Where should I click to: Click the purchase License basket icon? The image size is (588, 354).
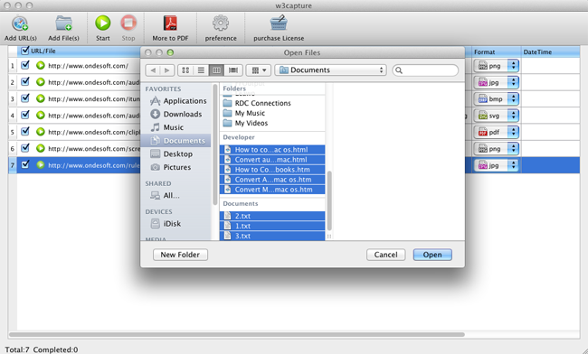(x=279, y=23)
